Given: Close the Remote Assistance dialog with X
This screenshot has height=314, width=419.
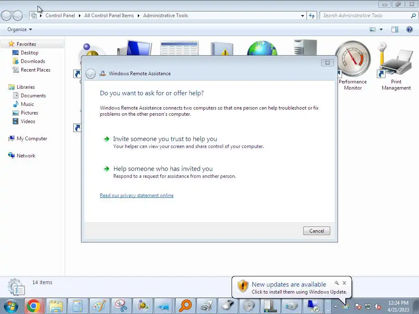Looking at the screenshot, I should pos(327,63).
